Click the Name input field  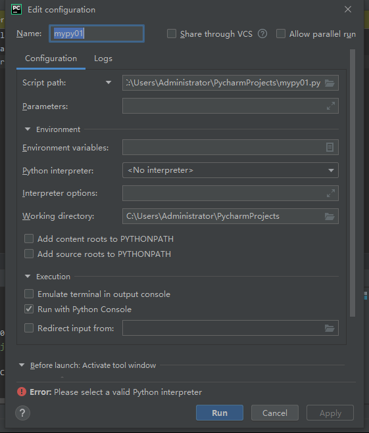tap(97, 34)
